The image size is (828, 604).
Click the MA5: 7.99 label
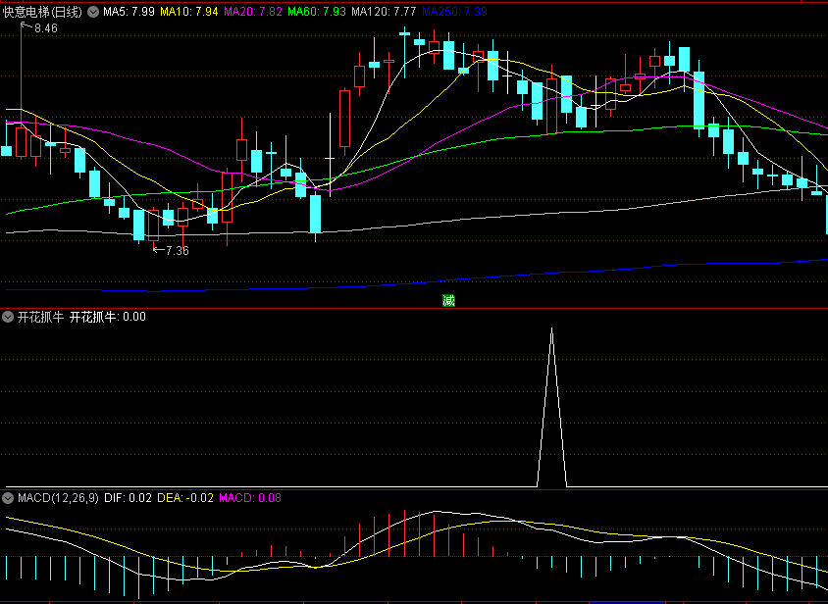pos(129,12)
